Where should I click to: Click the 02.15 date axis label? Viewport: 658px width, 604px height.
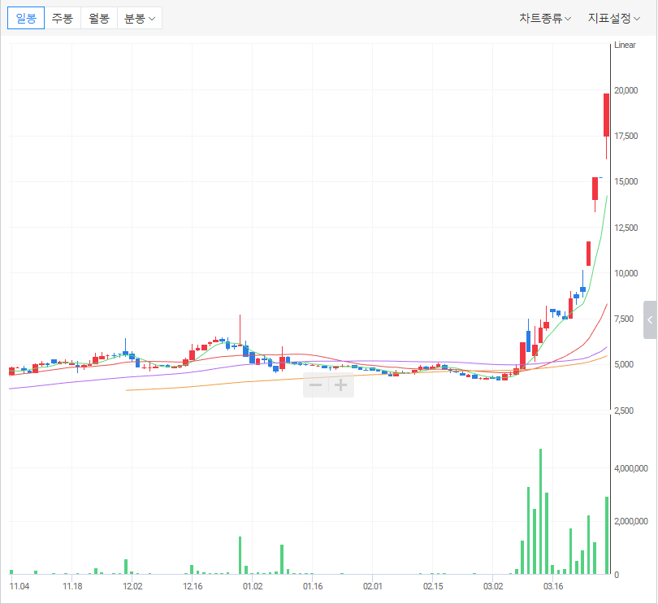point(433,586)
